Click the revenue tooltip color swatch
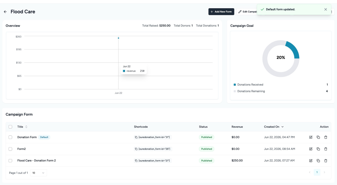Viewport: 337px width, 185px height. (x=124, y=71)
